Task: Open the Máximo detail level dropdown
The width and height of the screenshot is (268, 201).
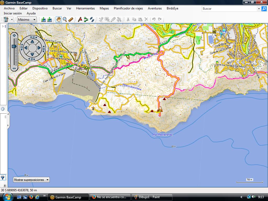Action: [x=27, y=19]
